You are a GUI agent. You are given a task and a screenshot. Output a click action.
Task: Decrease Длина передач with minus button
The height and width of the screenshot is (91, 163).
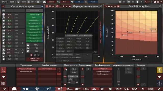coord(83,84)
